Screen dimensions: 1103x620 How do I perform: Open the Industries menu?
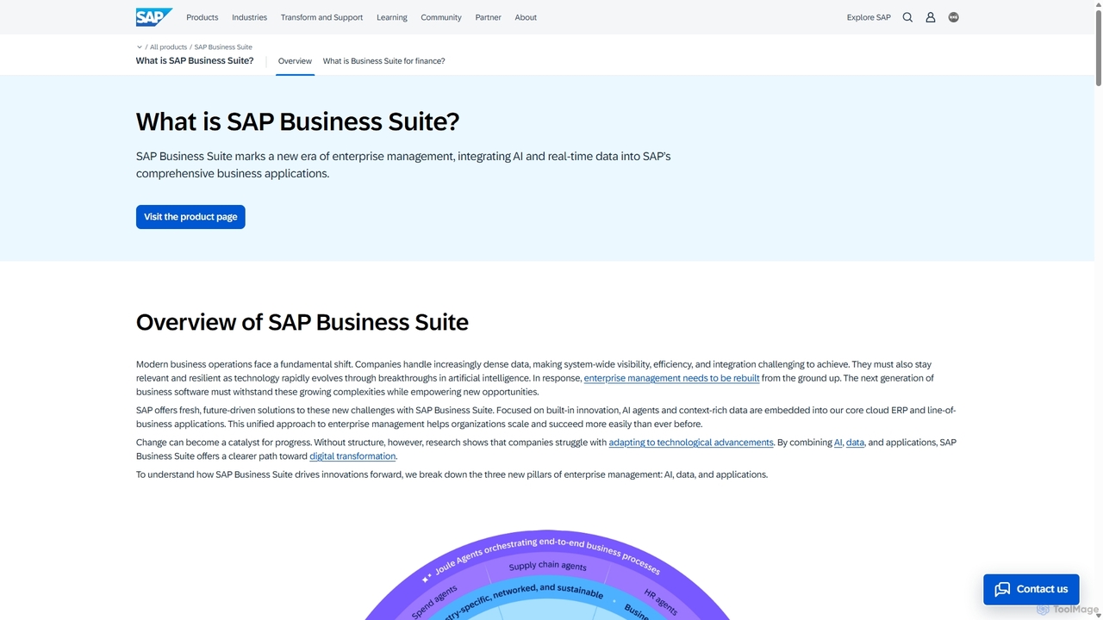[249, 17]
